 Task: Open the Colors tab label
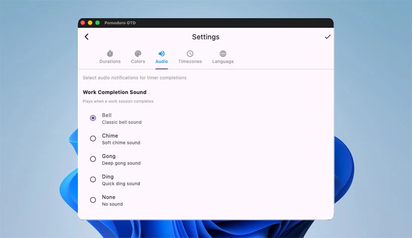pos(138,61)
